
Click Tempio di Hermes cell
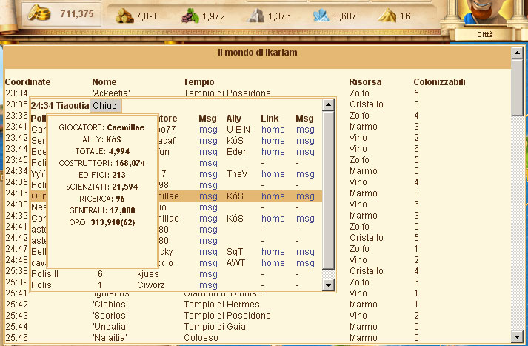click(221, 305)
